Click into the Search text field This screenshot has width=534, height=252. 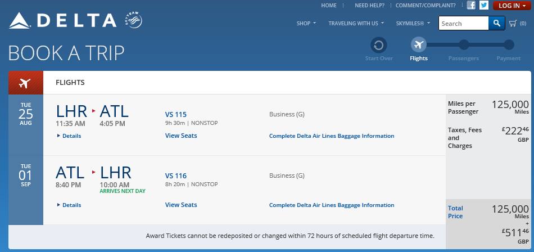click(463, 24)
